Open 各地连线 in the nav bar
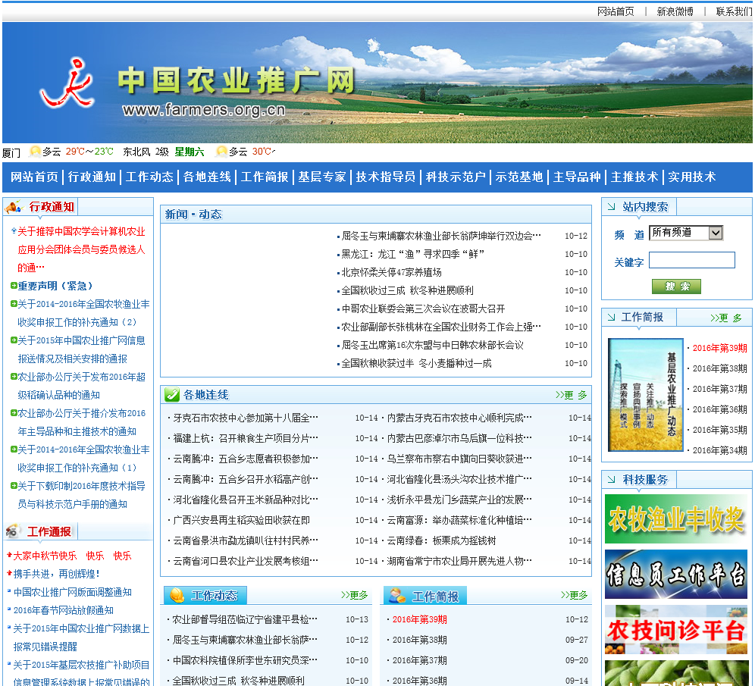The width and height of the screenshot is (755, 686). [x=207, y=177]
